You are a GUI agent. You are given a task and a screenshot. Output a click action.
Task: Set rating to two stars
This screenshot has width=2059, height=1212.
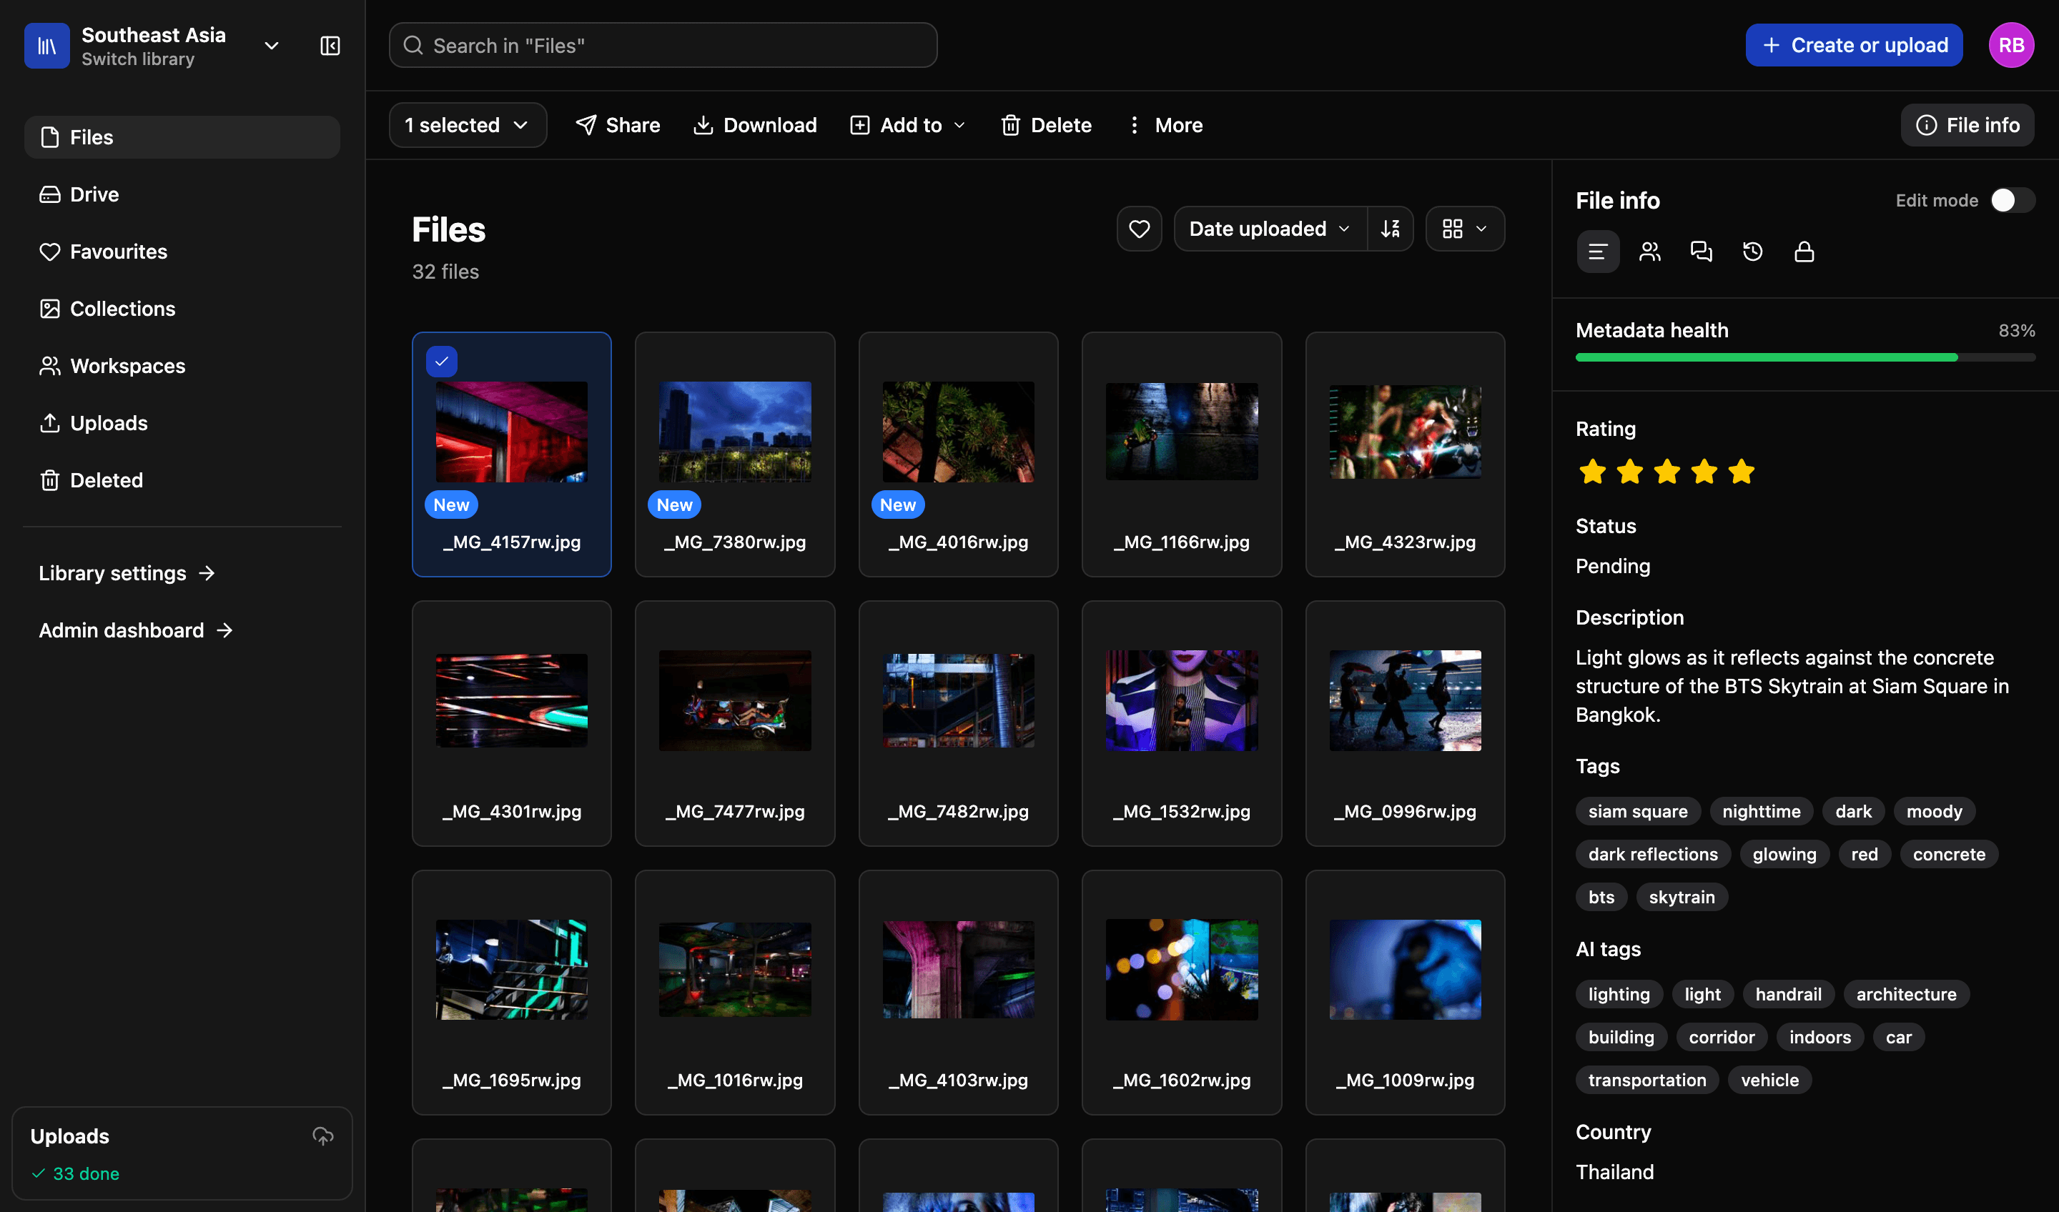tap(1630, 471)
